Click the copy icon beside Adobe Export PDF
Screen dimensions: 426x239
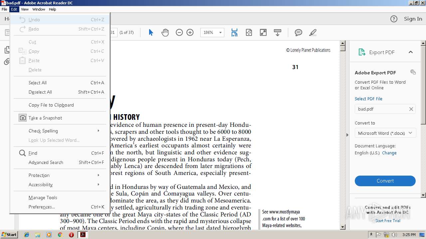pyautogui.click(x=413, y=72)
